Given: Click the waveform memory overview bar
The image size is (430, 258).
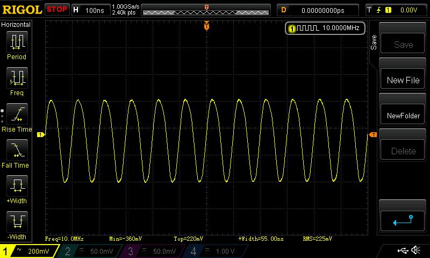Looking at the screenshot, I should 206,10.
